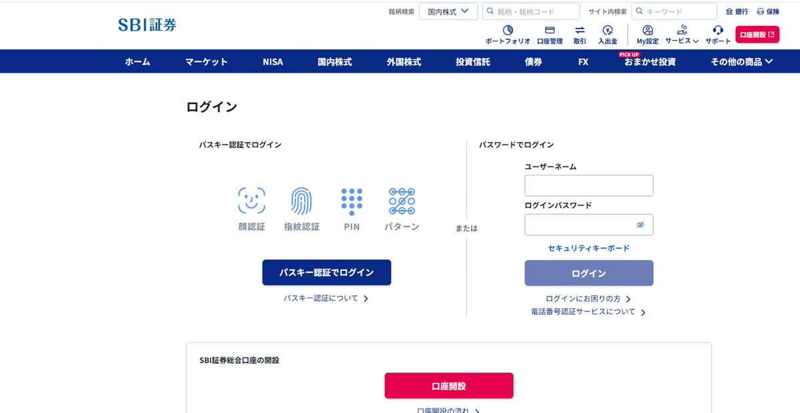The height and width of the screenshot is (413, 800).
Task: Open the 口座開設の流れ link
Action: [x=448, y=410]
